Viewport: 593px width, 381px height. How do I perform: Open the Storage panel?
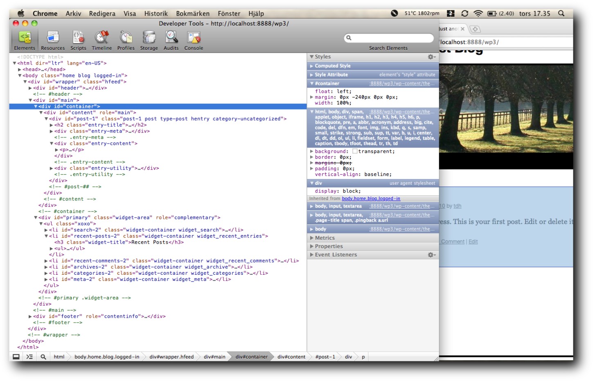(149, 40)
